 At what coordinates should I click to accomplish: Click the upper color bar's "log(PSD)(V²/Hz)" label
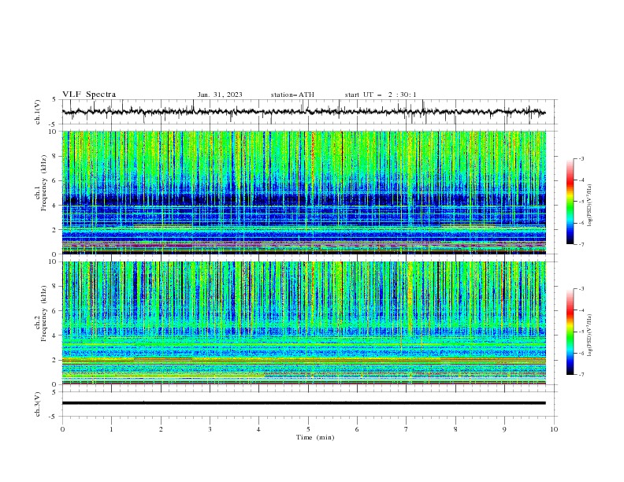591,206
